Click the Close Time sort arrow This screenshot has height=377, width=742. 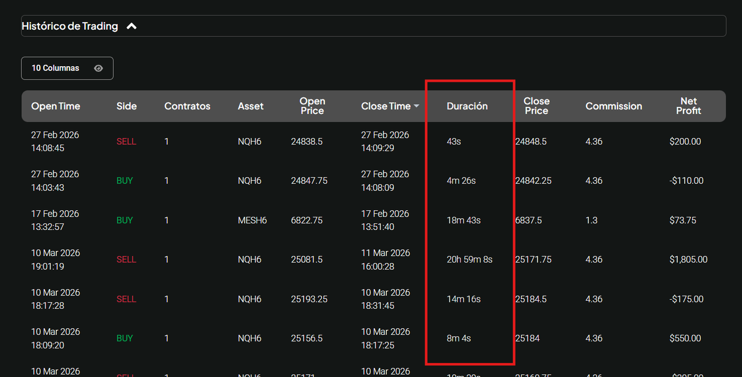click(417, 106)
